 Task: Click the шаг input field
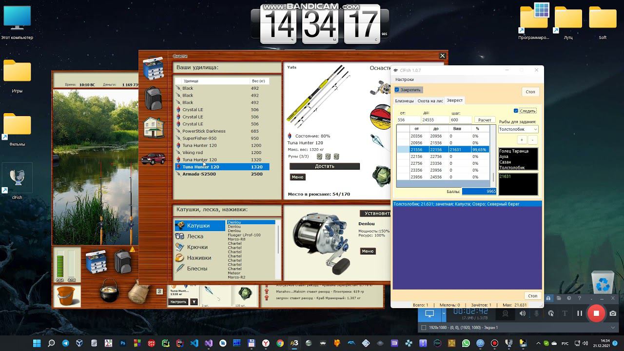(461, 120)
